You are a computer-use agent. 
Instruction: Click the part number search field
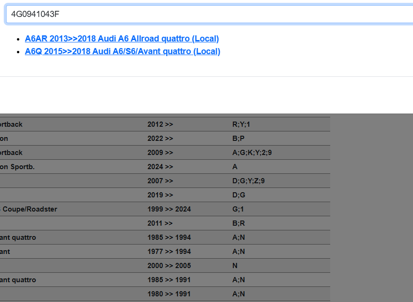point(207,14)
